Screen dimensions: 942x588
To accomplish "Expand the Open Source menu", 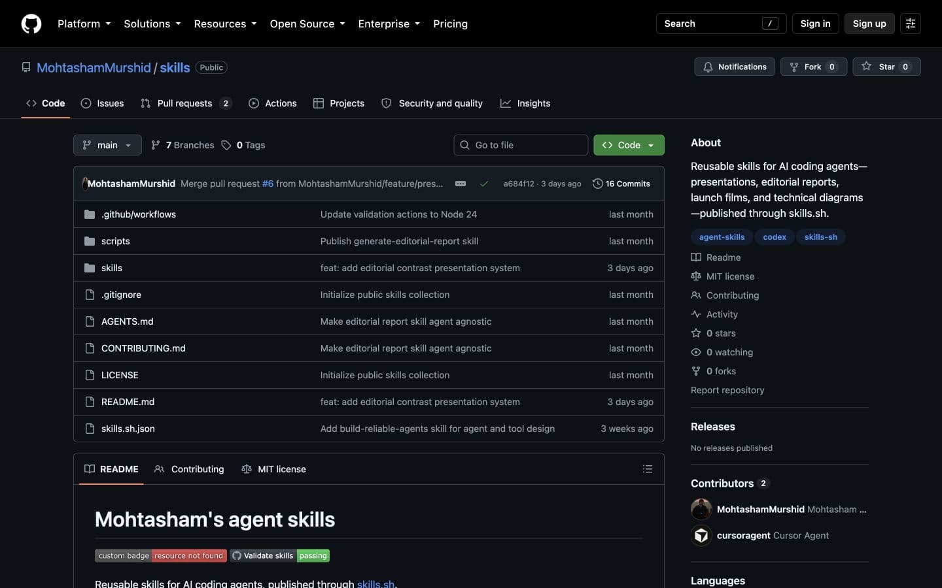I will pos(307,24).
